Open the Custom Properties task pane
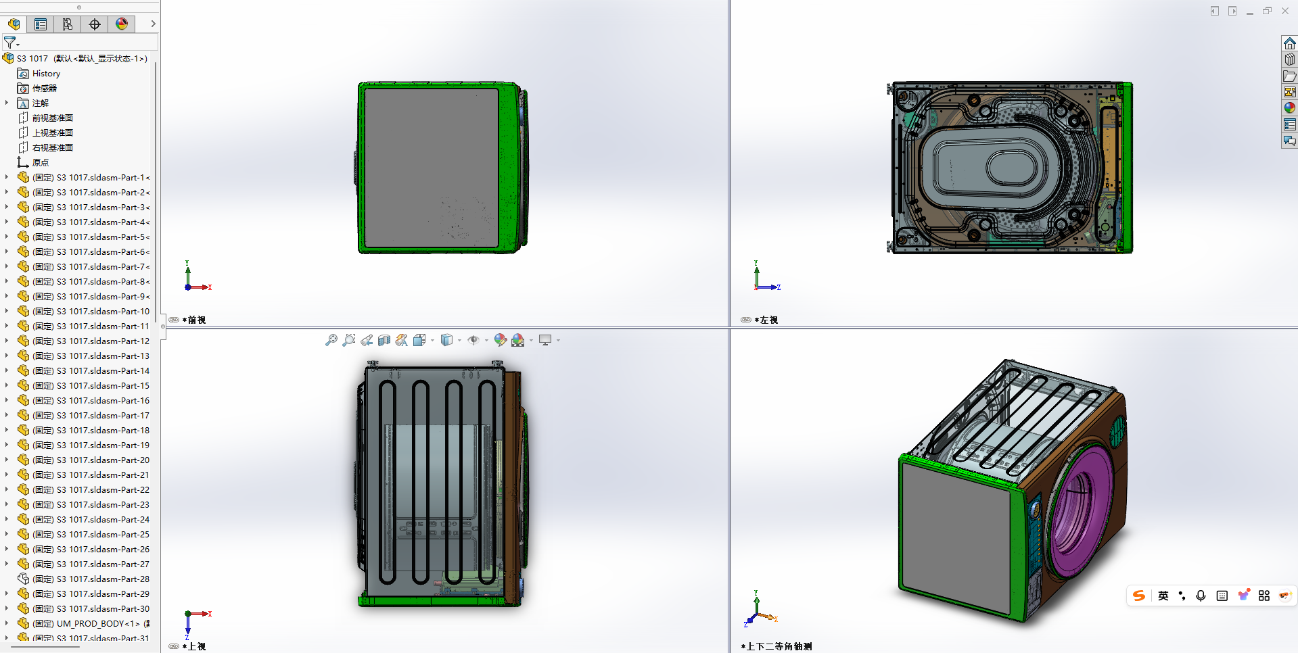The width and height of the screenshot is (1298, 653). click(x=1290, y=124)
